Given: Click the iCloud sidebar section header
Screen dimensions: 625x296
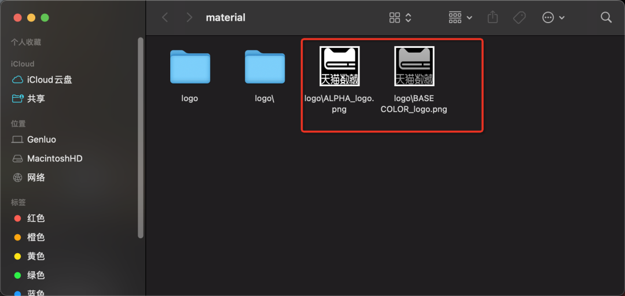Looking at the screenshot, I should pyautogui.click(x=23, y=64).
